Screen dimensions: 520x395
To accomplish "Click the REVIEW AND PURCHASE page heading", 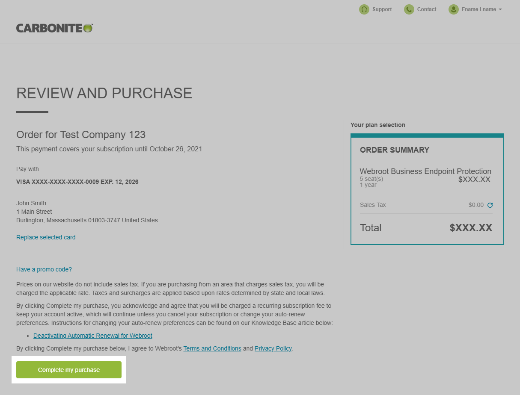I will (x=104, y=93).
